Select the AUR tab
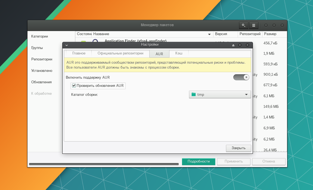The width and height of the screenshot is (313, 190). [159, 54]
